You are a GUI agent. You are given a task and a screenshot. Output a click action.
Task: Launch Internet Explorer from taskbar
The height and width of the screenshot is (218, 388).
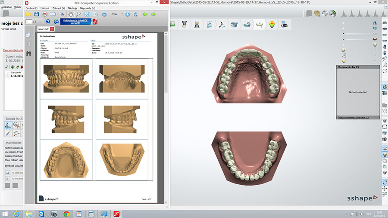click(x=16, y=214)
